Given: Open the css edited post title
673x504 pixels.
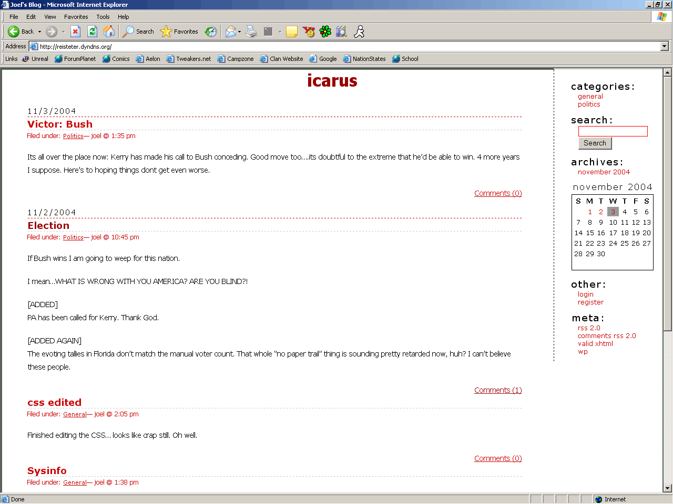Looking at the screenshot, I should pyautogui.click(x=55, y=403).
